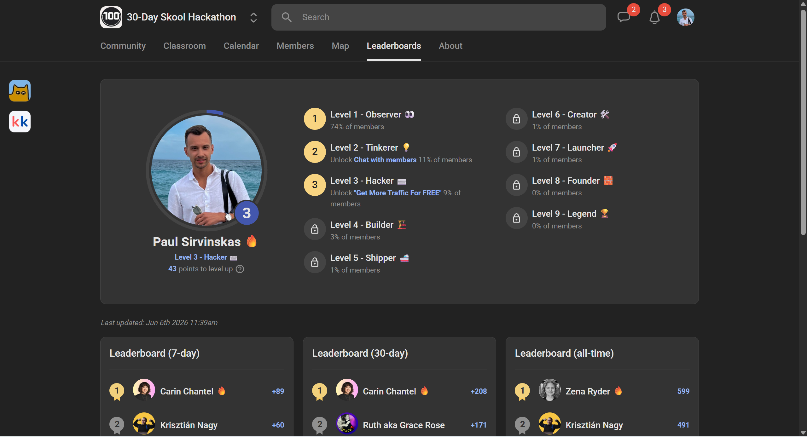
Task: Open Carin Chantel in 7-day leaderboard
Action: [x=187, y=391]
